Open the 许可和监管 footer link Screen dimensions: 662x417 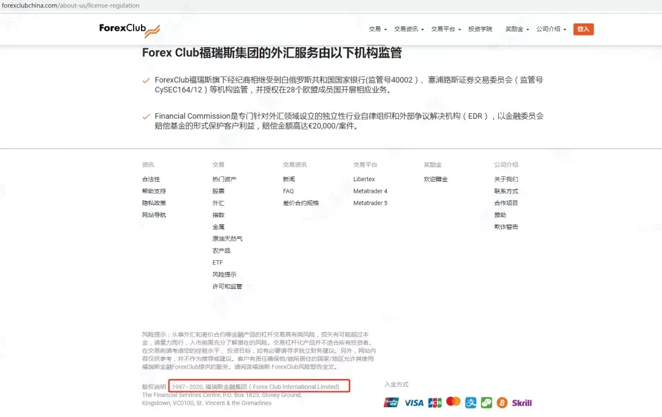click(227, 287)
